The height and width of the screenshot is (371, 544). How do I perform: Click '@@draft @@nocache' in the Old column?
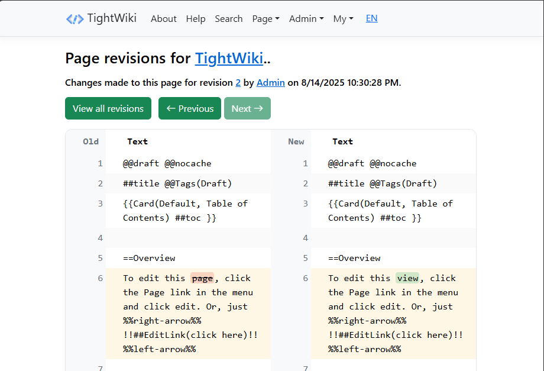pos(167,163)
